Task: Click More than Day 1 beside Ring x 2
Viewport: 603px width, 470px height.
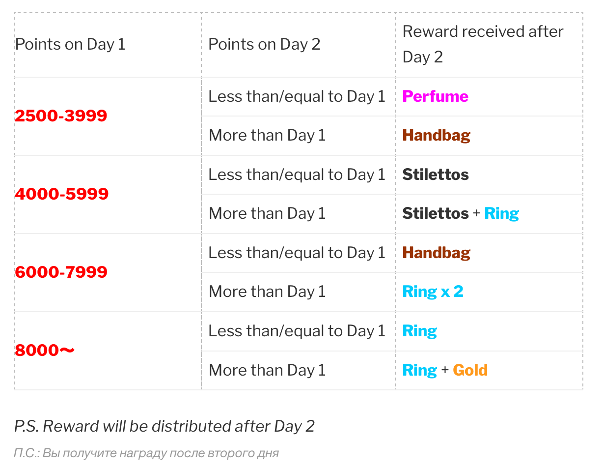Action: pos(267,292)
